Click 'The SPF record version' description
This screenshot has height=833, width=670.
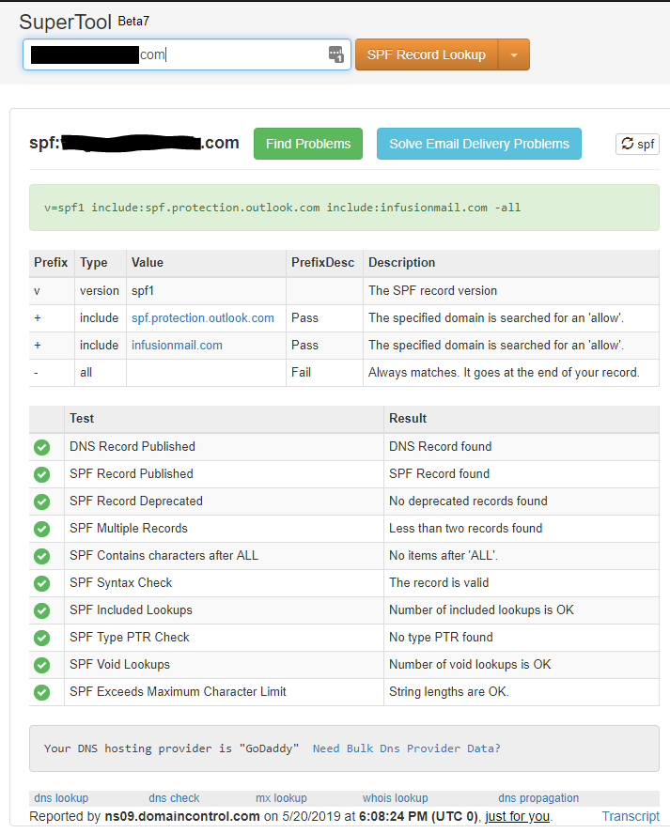433,290
